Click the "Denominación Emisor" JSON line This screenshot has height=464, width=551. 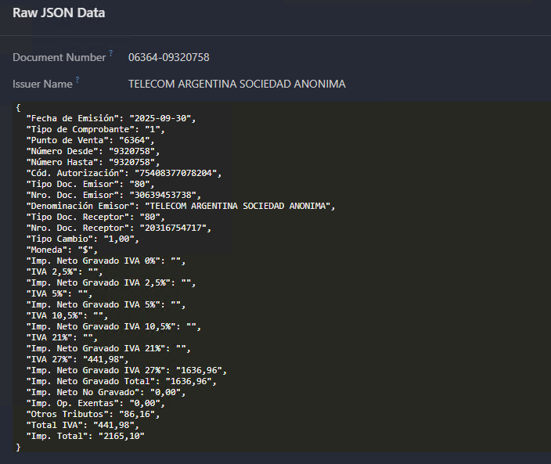(181, 206)
